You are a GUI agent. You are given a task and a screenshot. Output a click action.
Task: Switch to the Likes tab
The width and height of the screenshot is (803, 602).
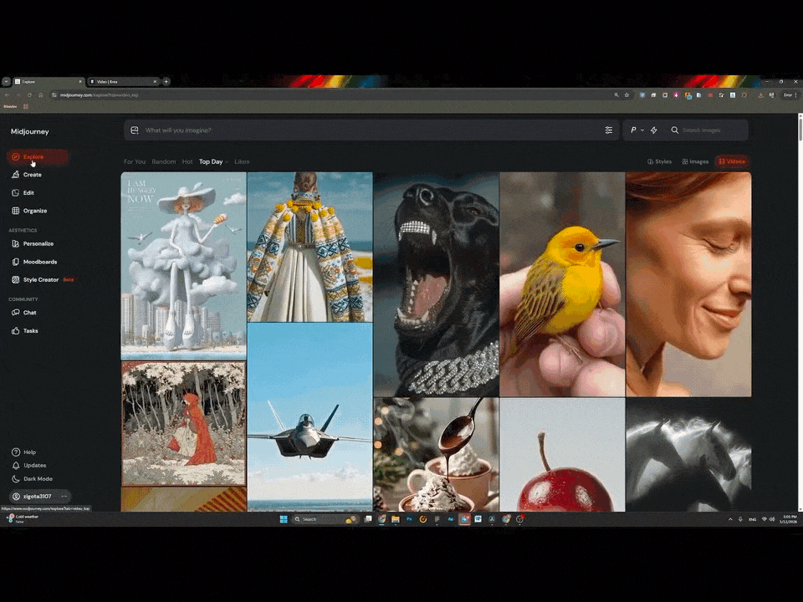point(242,161)
